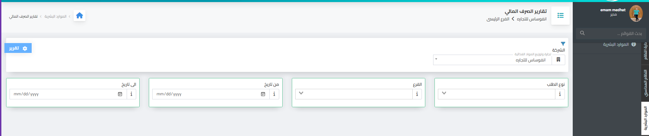
Task: Click the info icon for من تاريخ
Action: point(274,94)
